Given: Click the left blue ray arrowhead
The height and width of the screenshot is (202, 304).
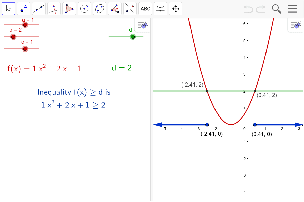Looking at the screenshot, I should coord(157,125).
